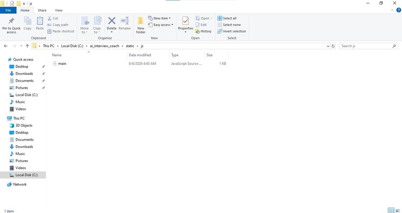Switch to the Home tab
The height and width of the screenshot is (213, 402).
coord(25,10)
